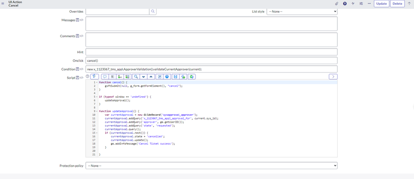Click the 'Cancel Ticket success' message string
The width and height of the screenshot is (414, 179).
(156, 144)
